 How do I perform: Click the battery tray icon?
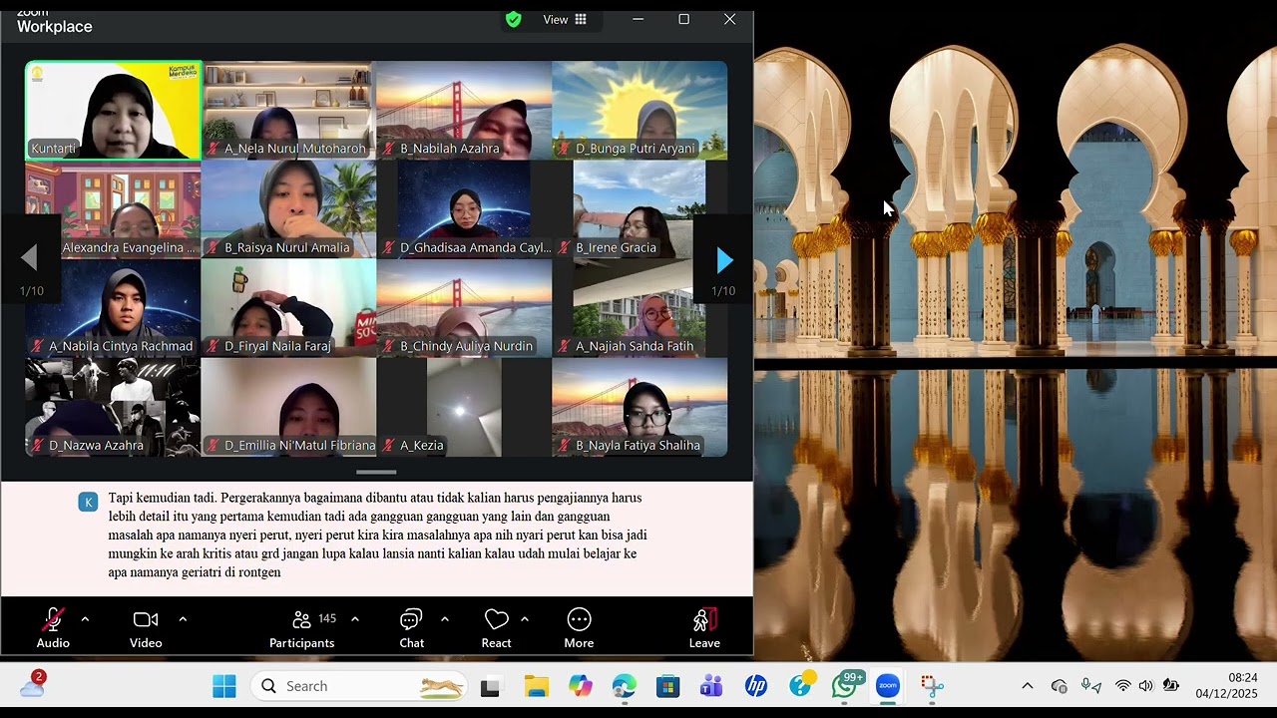tap(1171, 686)
